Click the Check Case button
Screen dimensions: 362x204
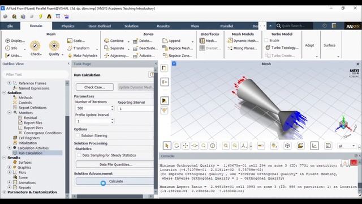[x=94, y=87]
